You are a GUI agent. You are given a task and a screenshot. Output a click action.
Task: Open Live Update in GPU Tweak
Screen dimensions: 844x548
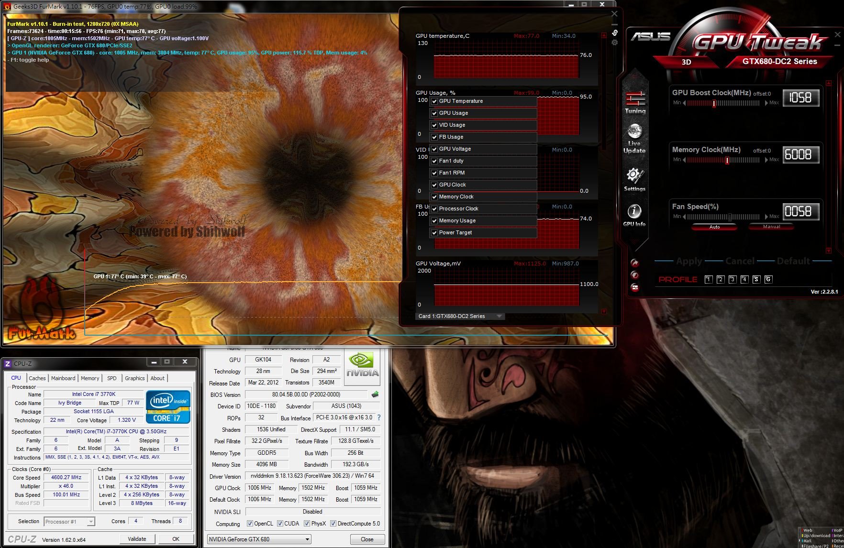(634, 139)
